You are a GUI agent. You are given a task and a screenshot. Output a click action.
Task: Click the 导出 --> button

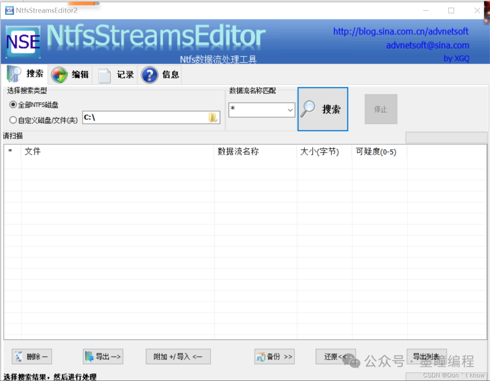[103, 356]
